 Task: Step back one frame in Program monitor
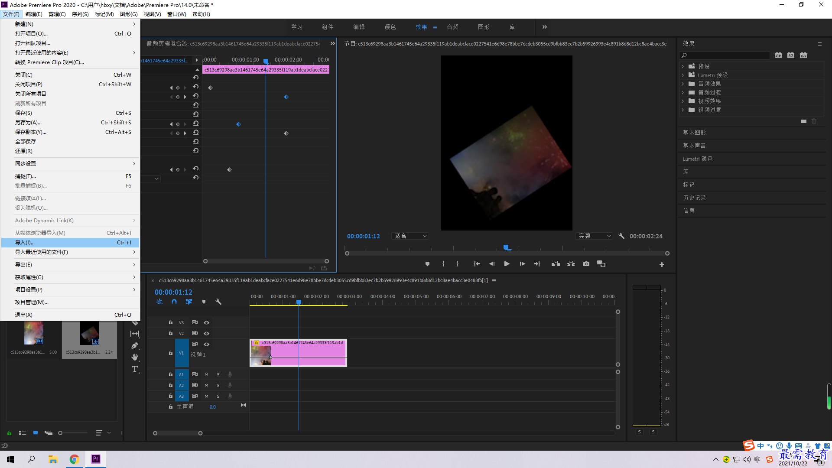click(x=492, y=264)
